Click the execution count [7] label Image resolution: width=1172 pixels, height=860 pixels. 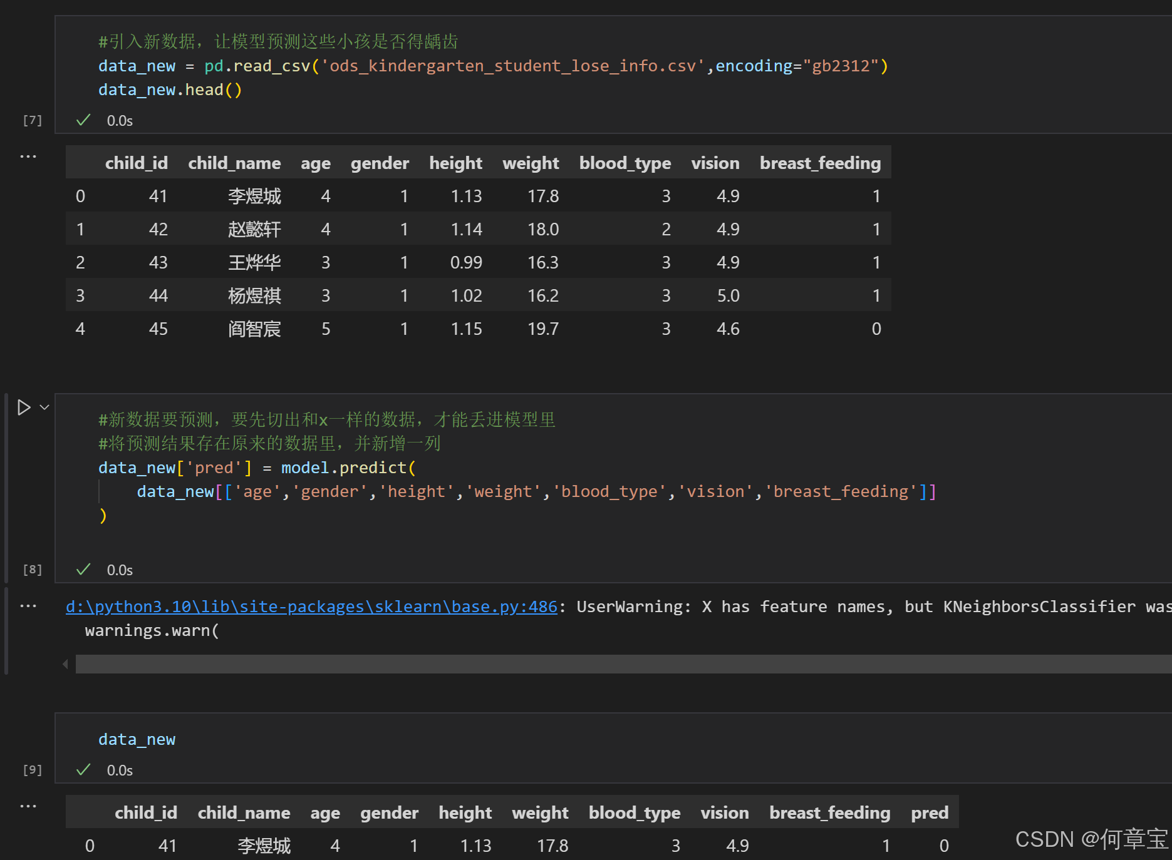[x=33, y=120]
